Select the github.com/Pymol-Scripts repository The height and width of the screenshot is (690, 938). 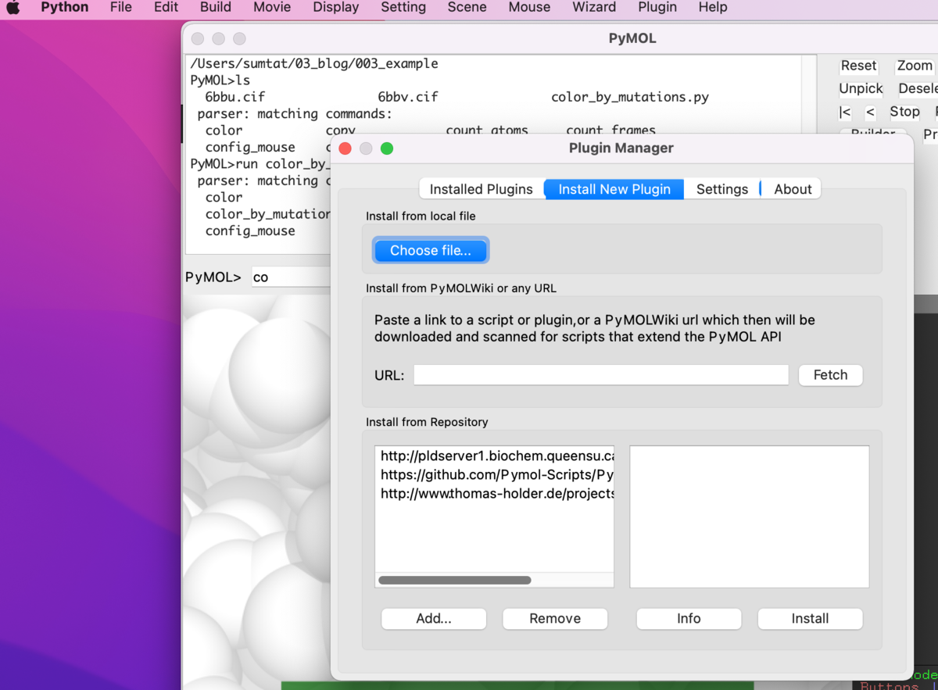point(495,474)
